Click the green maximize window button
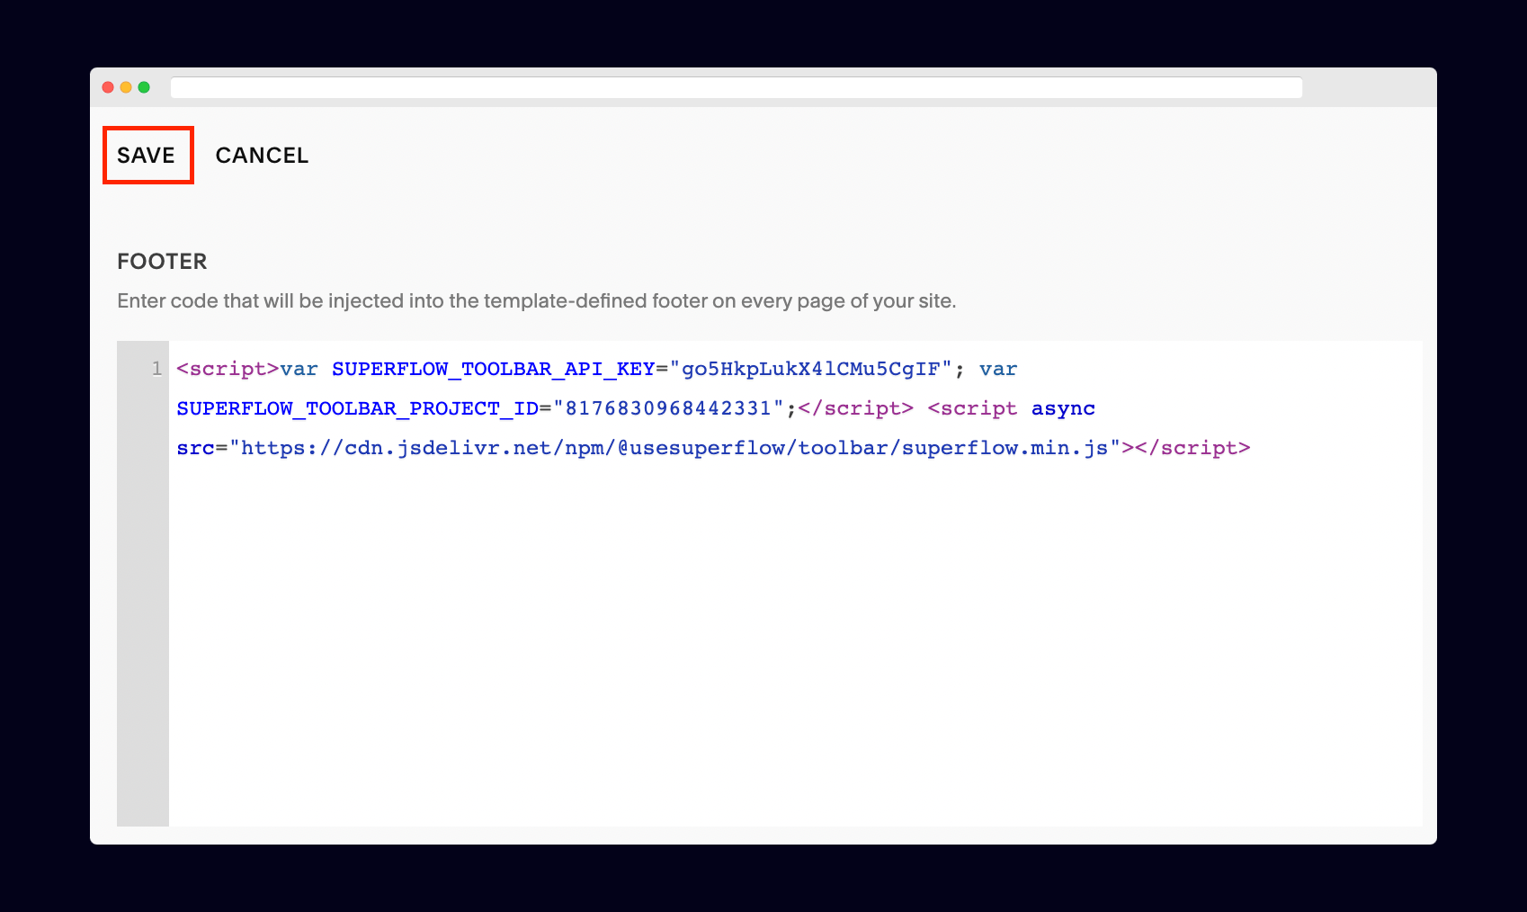1527x912 pixels. (x=144, y=87)
